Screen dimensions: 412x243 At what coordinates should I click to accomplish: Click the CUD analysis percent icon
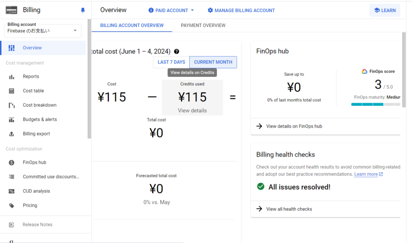click(11, 191)
